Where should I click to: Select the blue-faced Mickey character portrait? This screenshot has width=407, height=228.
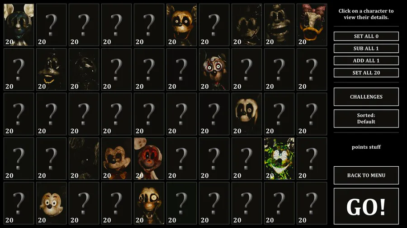[x=19, y=25]
